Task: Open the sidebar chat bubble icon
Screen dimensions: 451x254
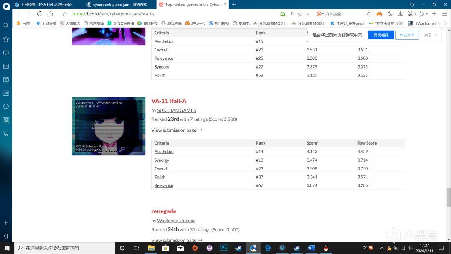Action: tap(6, 107)
